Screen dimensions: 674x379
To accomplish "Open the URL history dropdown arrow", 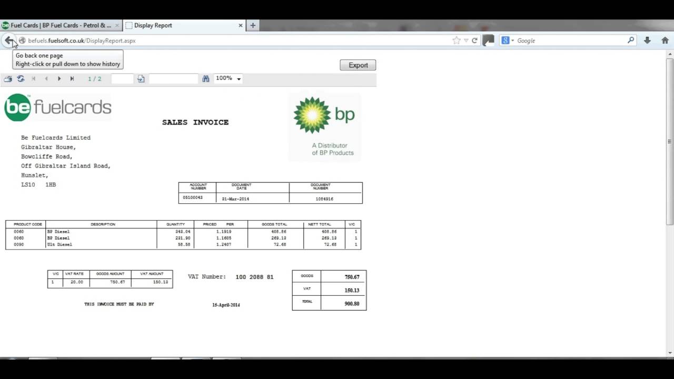I will click(x=466, y=41).
